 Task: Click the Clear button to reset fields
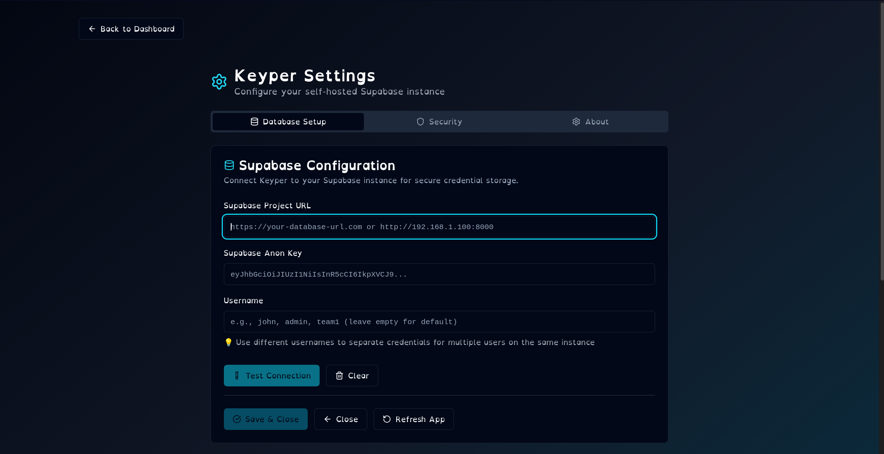(352, 376)
